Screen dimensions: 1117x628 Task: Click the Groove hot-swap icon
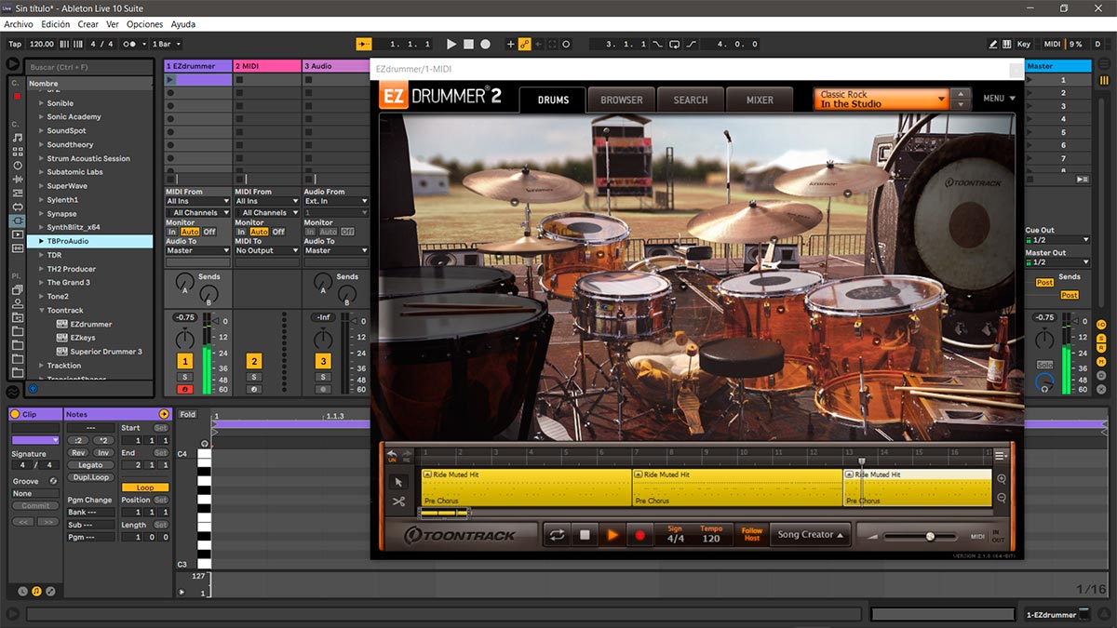[x=53, y=481]
